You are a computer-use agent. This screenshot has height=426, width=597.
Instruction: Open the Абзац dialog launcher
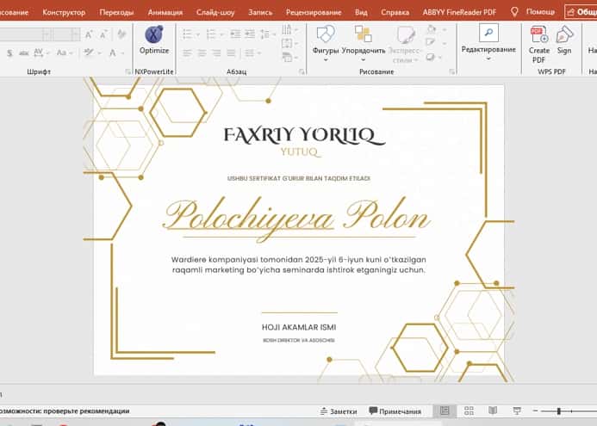tap(302, 71)
